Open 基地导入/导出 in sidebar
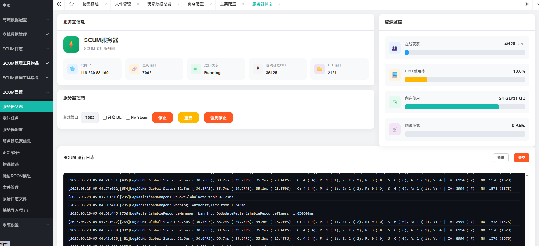Image resolution: width=539 pixels, height=246 pixels. point(27,210)
